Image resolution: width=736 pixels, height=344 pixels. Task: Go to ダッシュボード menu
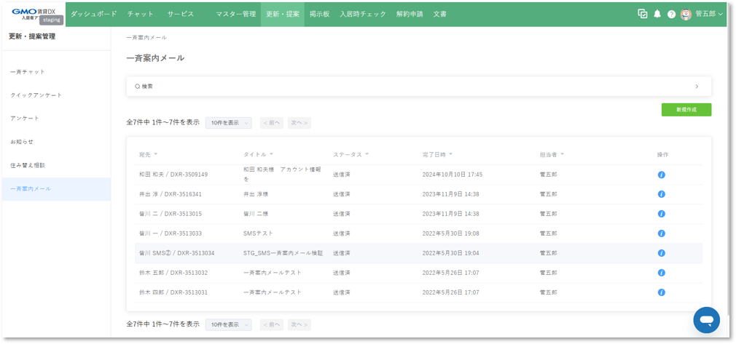(94, 14)
